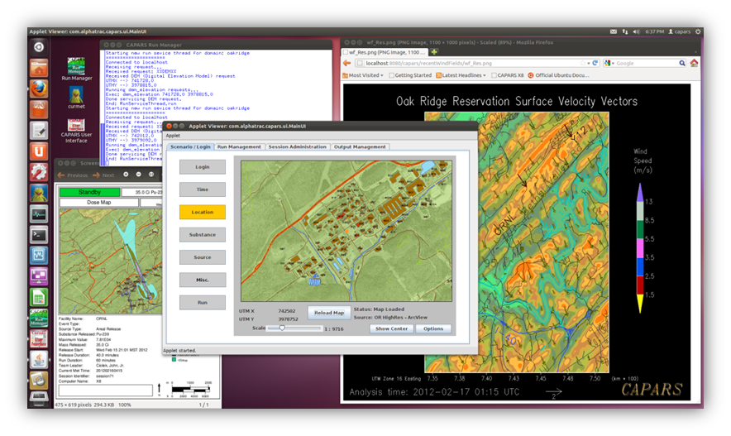Open the blue waveform monitor launcher icon
The height and width of the screenshot is (436, 731).
(x=39, y=256)
